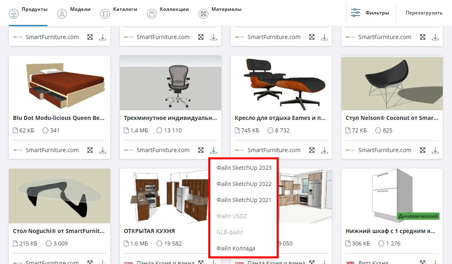Switch to the Коллекции tab
The width and height of the screenshot is (452, 264).
pos(168,13)
